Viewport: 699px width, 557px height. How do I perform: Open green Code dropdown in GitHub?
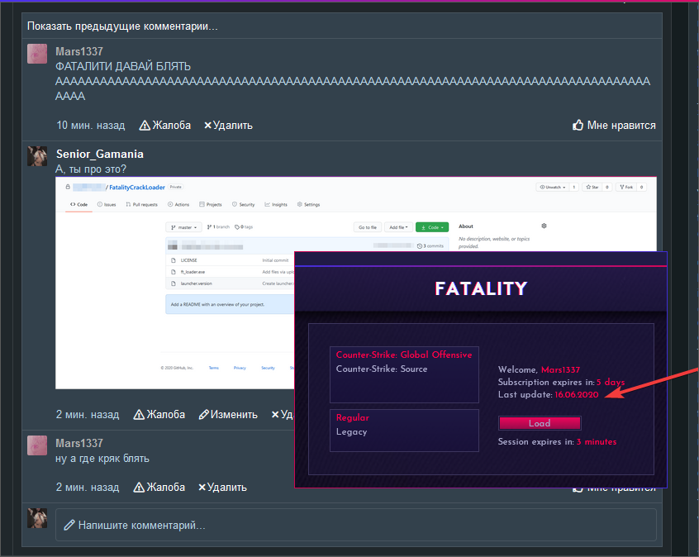(432, 227)
